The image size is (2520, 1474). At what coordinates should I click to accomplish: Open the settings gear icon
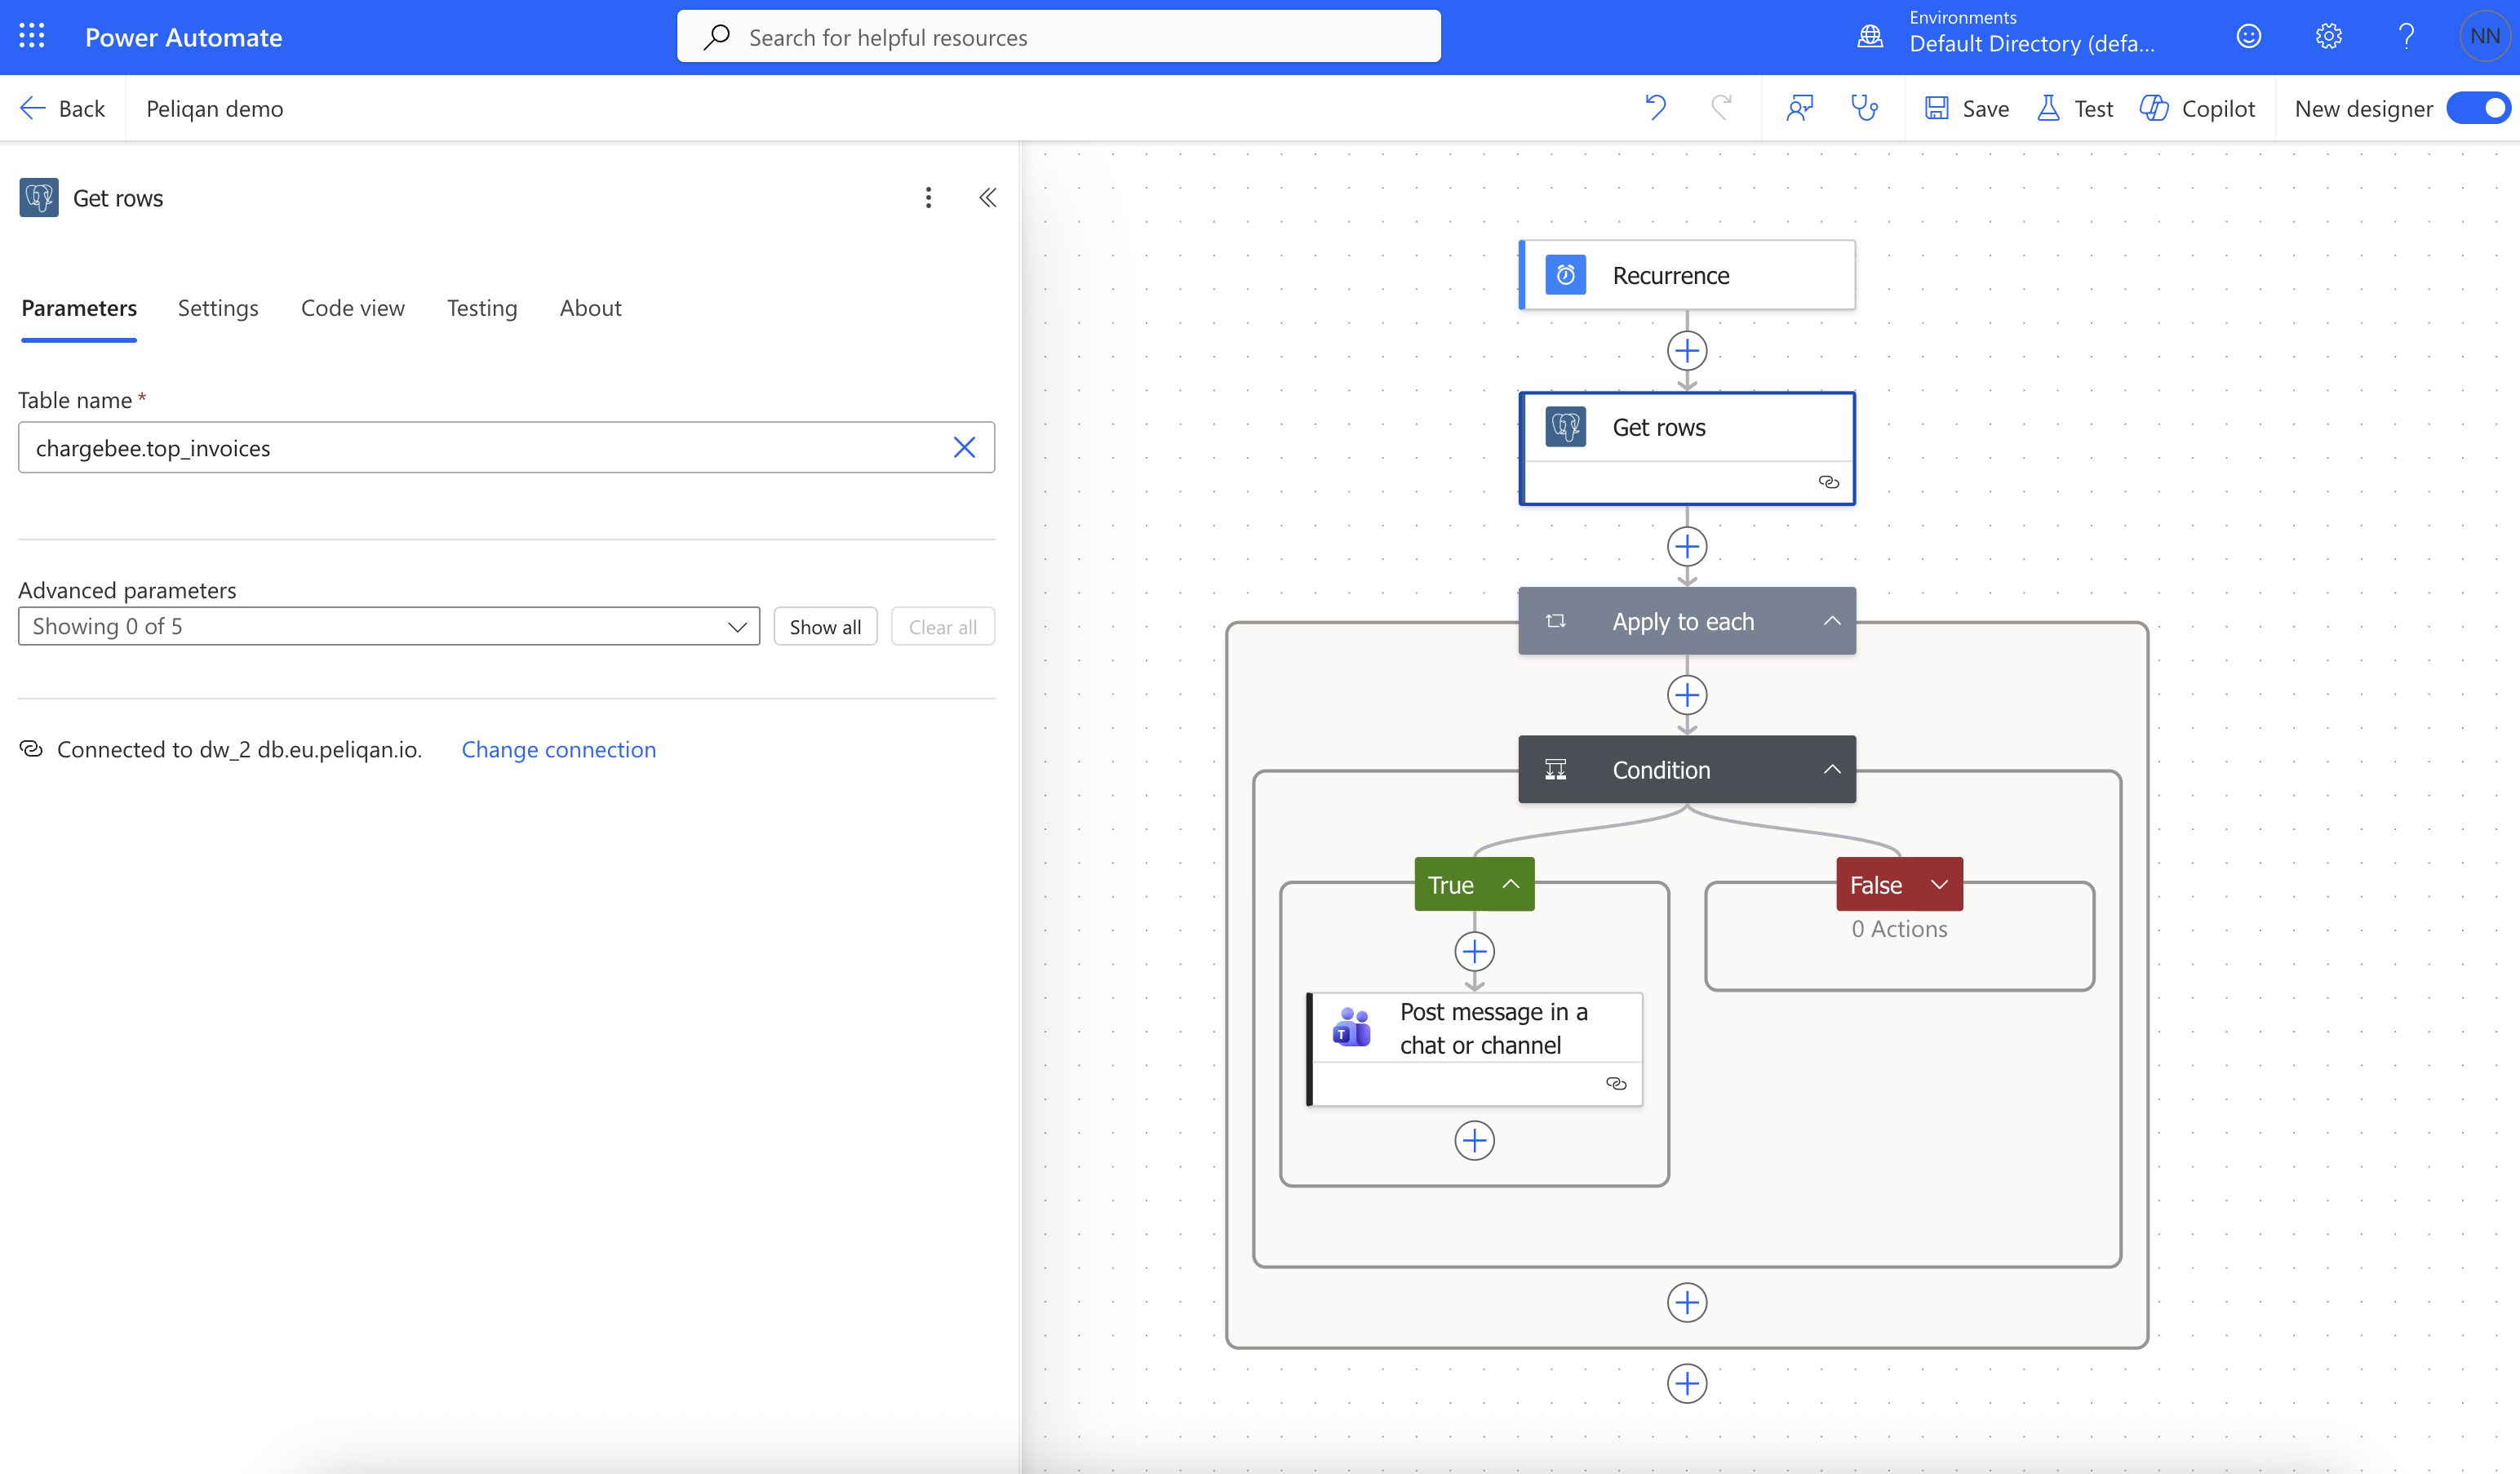point(2328,37)
